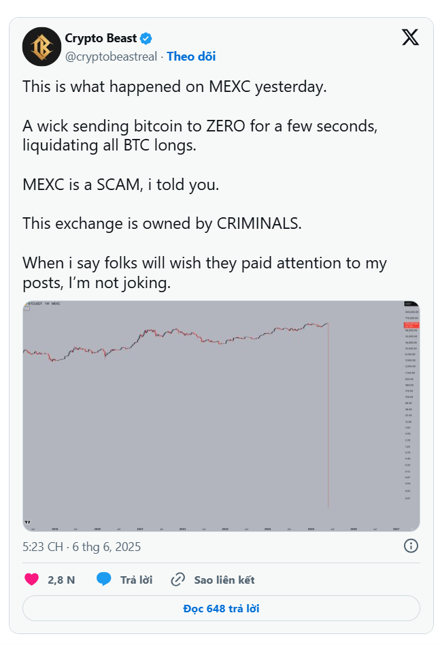440x645 pixels.
Task: Click the Crypto Beast display name
Action: (101, 38)
